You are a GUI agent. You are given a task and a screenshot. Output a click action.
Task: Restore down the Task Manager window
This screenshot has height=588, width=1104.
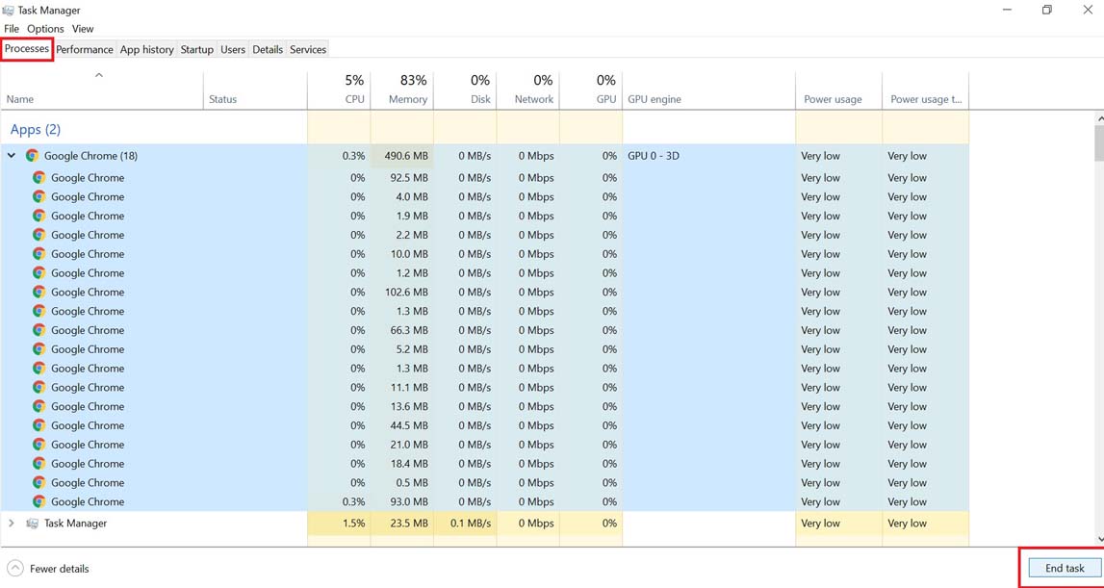[x=1047, y=10]
